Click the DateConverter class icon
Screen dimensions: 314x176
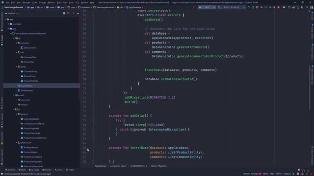pos(22,48)
